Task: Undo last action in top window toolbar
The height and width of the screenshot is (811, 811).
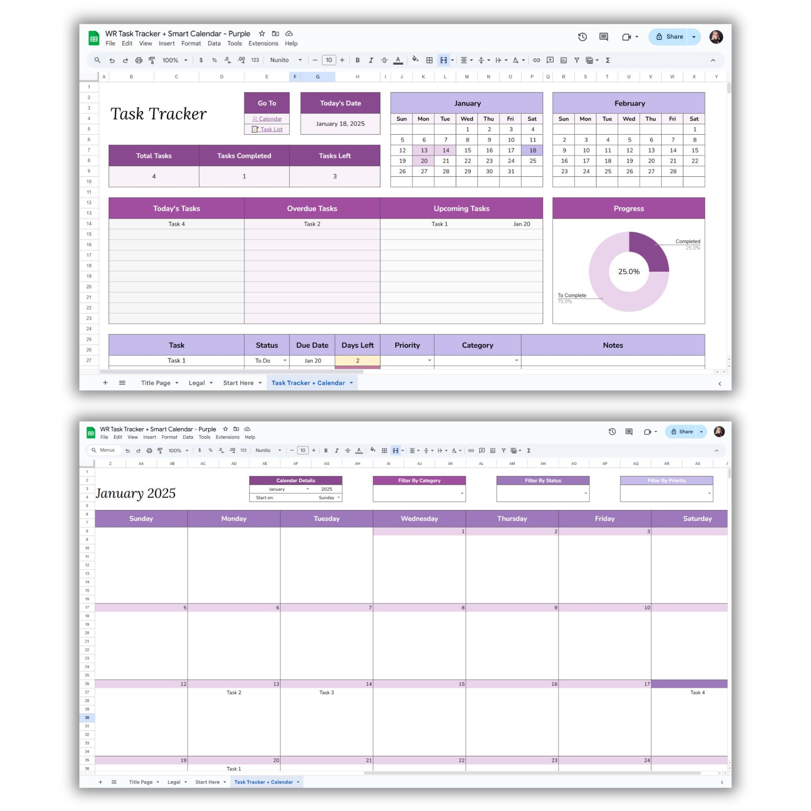Action: point(112,60)
